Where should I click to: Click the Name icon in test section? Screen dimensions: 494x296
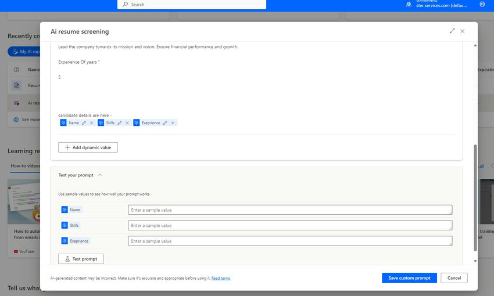click(x=65, y=210)
